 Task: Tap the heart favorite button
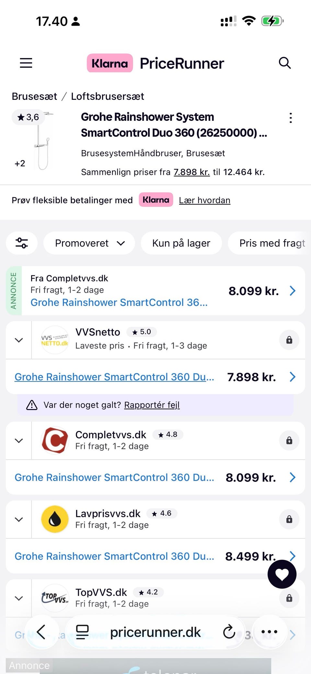click(282, 574)
